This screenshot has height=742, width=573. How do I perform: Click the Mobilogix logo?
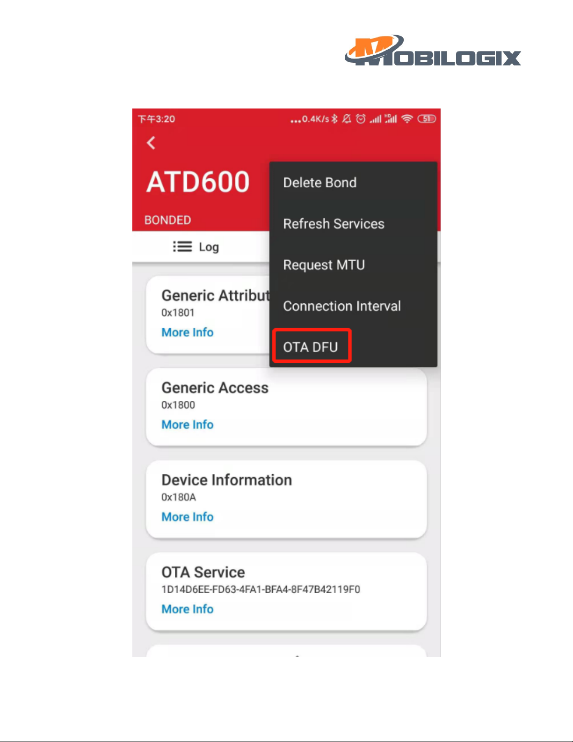(x=433, y=51)
